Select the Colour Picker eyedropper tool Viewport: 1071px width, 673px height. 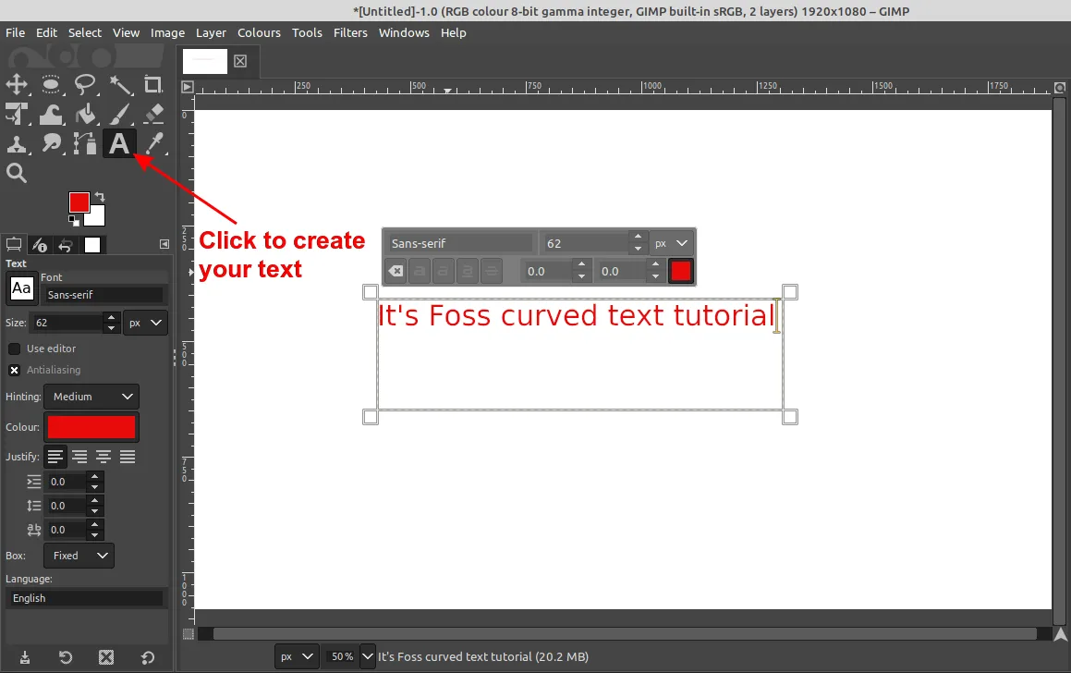(x=153, y=143)
